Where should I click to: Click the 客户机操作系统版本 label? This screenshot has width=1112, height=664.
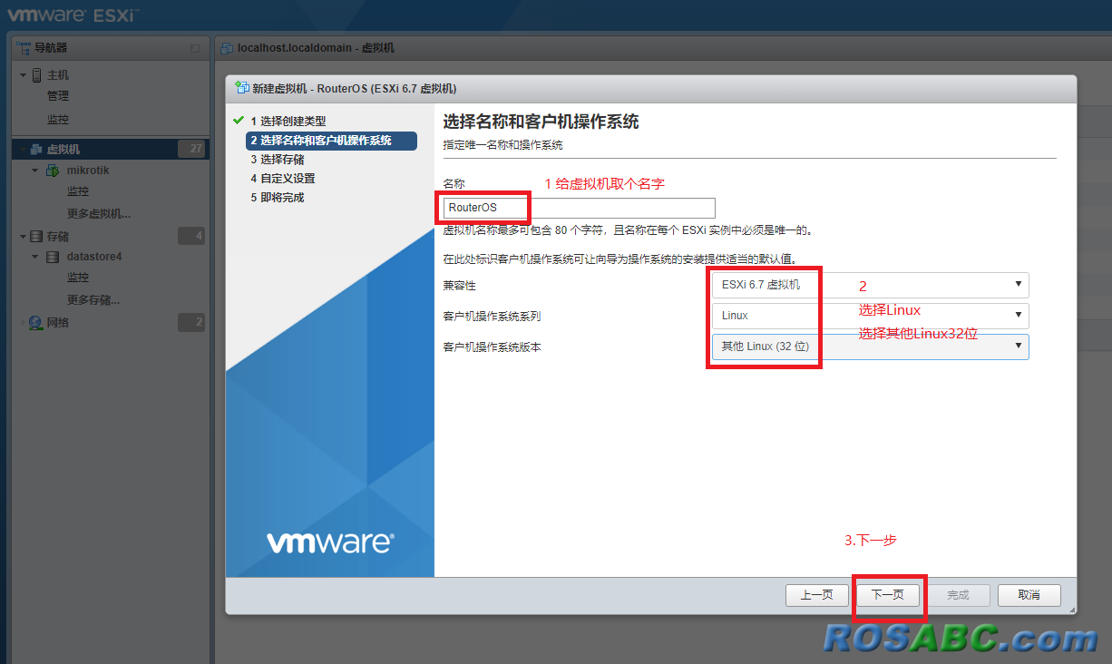tap(492, 347)
